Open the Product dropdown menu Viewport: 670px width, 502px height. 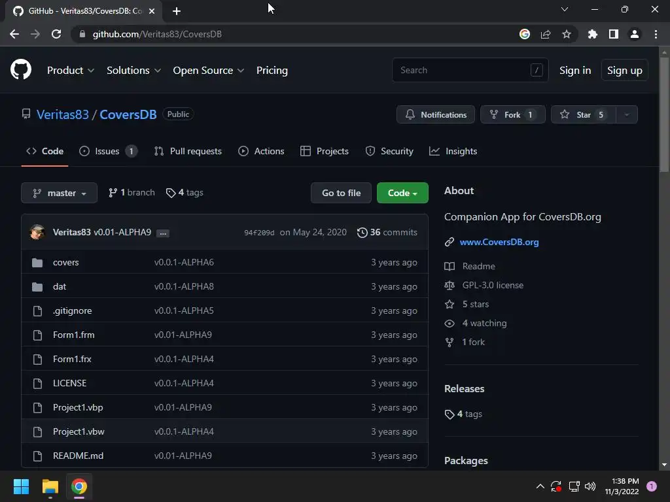(x=71, y=71)
